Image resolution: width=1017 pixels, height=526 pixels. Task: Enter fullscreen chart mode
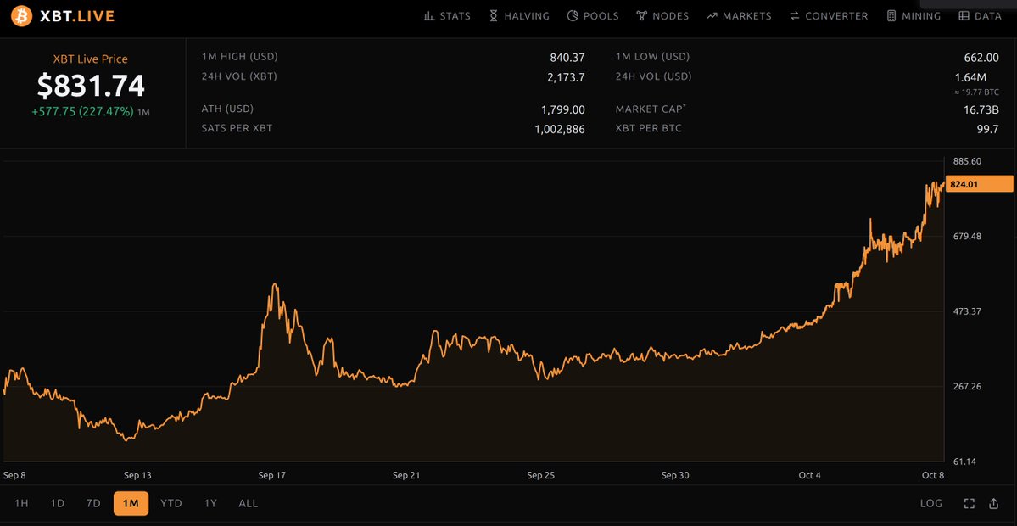[x=969, y=503]
